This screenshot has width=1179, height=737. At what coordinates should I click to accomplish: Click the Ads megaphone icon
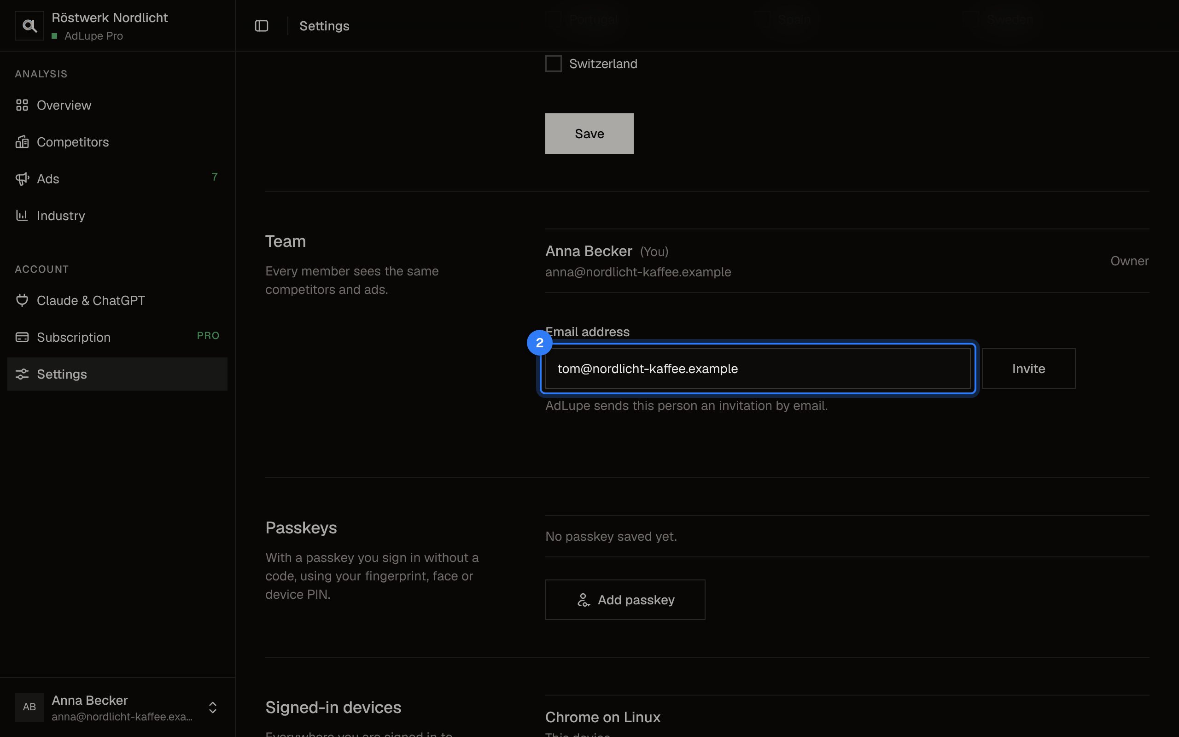22,179
